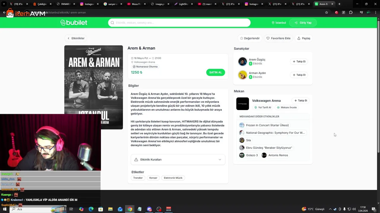This screenshot has height=213, width=380.
Task: Click the 1250 ₺ price text
Action: 137,72
